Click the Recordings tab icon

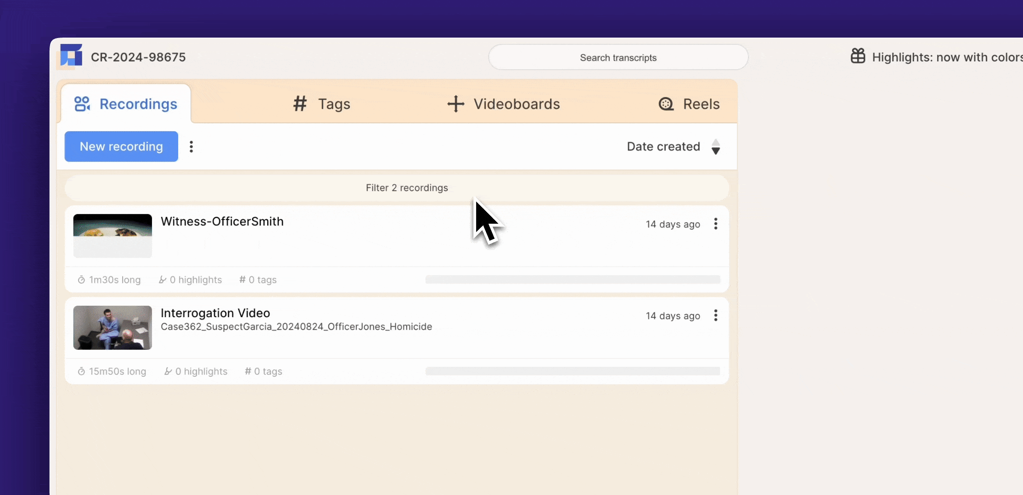[x=82, y=104]
